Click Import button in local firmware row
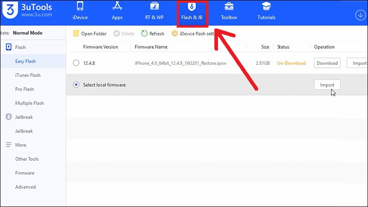The image size is (368, 207). tap(327, 85)
